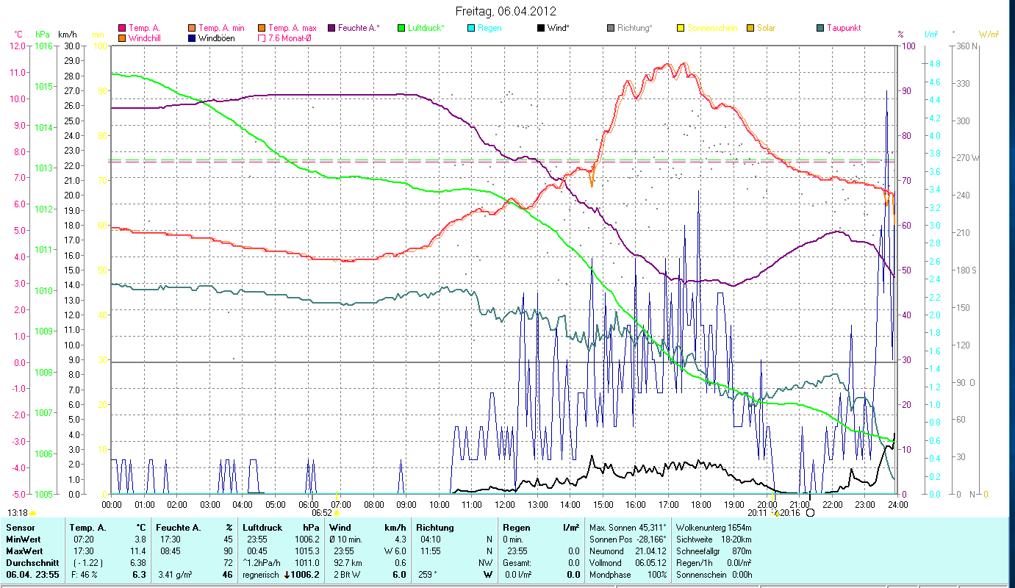Click the Max. Sonnen 45,311° entry
Screen dimensions: 1015x588
point(628,528)
